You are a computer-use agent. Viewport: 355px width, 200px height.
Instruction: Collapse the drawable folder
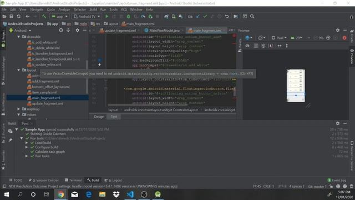(x=19, y=37)
